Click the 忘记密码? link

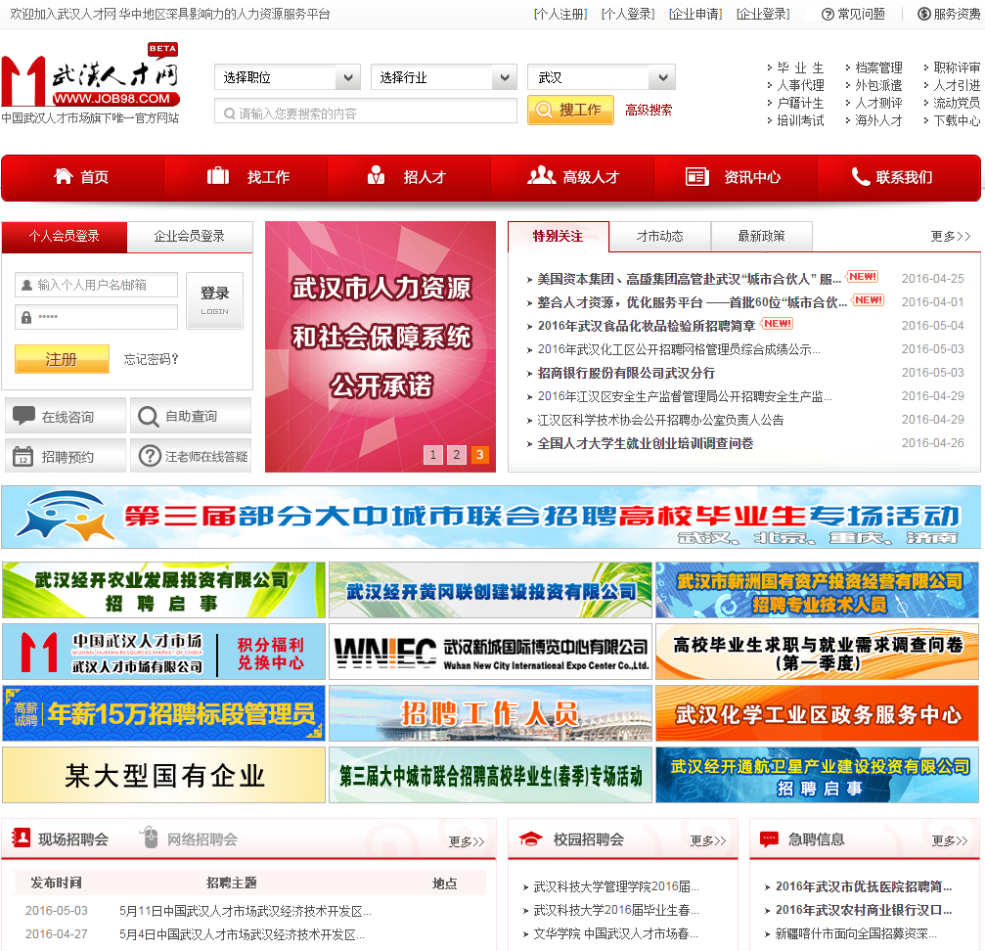[151, 359]
